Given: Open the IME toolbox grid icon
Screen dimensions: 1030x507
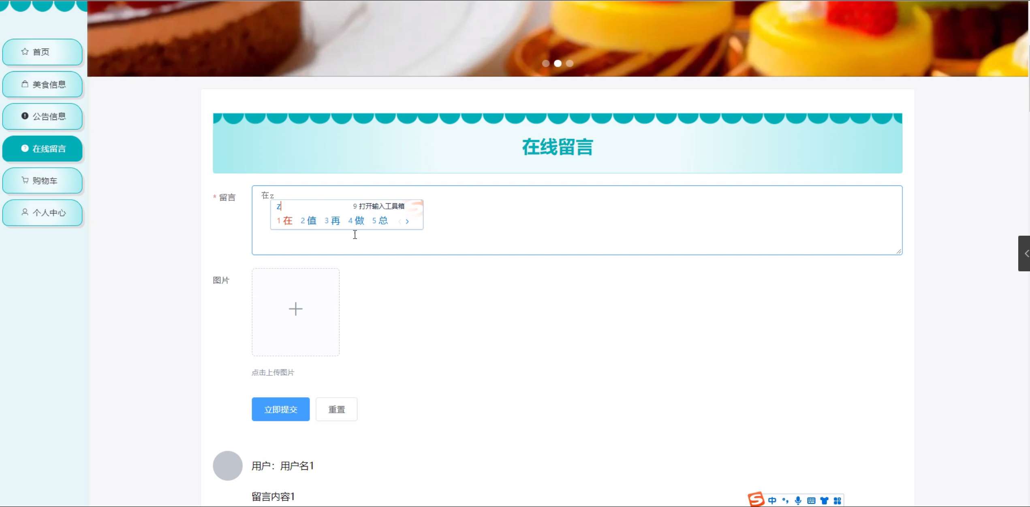Looking at the screenshot, I should point(838,501).
